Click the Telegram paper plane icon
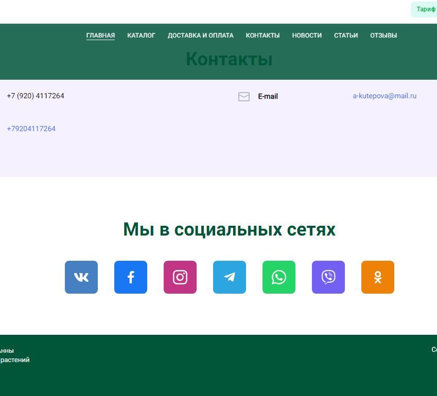The height and width of the screenshot is (396, 437). [x=230, y=277]
